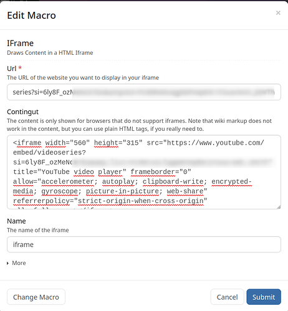Click the Name field containing iframe
The height and width of the screenshot is (311, 288).
pyautogui.click(x=144, y=244)
